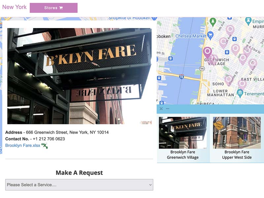Click the faded pin near Lafayette St
The width and height of the screenshot is (264, 198).
pyautogui.click(x=228, y=79)
